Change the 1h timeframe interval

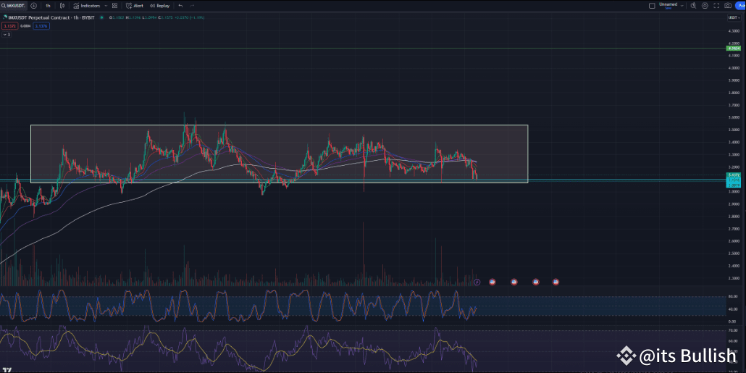(48, 5)
